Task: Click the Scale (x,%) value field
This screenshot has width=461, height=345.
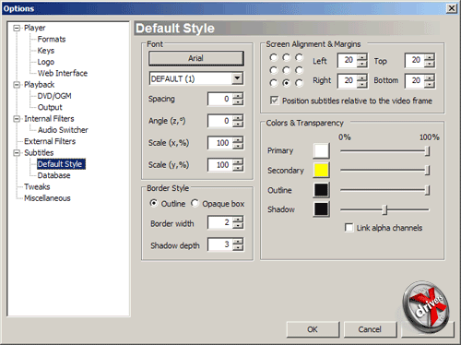Action: click(220, 143)
